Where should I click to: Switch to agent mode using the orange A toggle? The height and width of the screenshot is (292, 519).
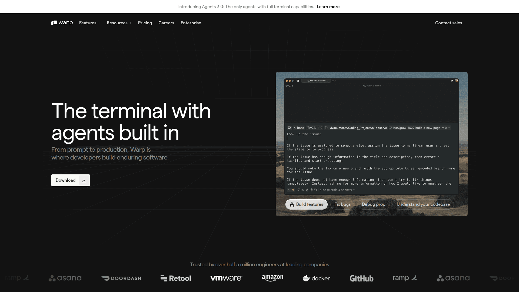point(293,190)
